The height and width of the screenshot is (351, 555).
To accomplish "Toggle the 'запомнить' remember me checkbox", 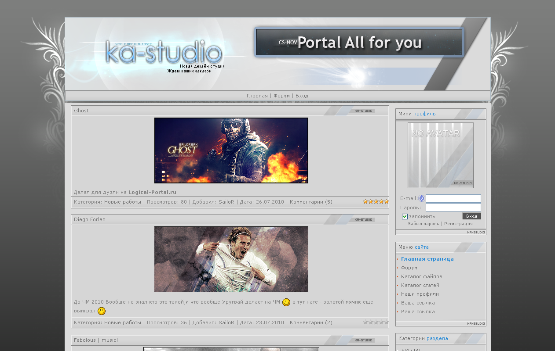I will pos(405,216).
